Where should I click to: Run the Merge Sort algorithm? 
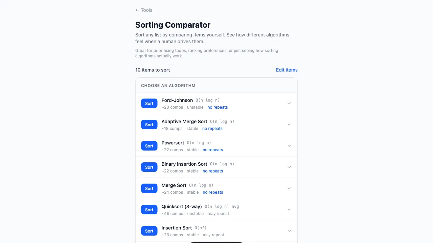pyautogui.click(x=149, y=188)
